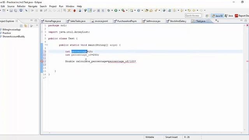Switch to the Java perspective
The width and height of the screenshot is (249, 140).
point(229,16)
